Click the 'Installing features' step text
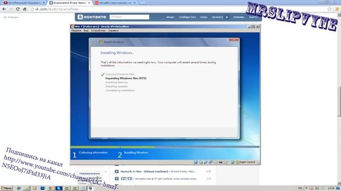Image resolution: width=341 pixels, height=191 pixels. (117, 82)
